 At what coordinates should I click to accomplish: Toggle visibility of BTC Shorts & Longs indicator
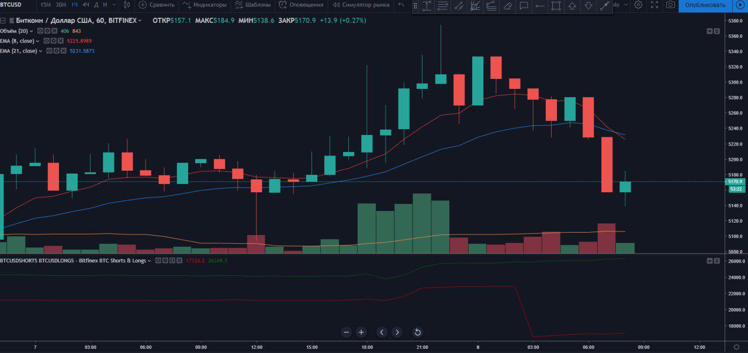click(x=158, y=260)
